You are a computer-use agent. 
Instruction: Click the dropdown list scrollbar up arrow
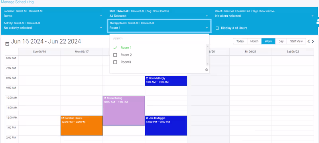tap(207, 46)
